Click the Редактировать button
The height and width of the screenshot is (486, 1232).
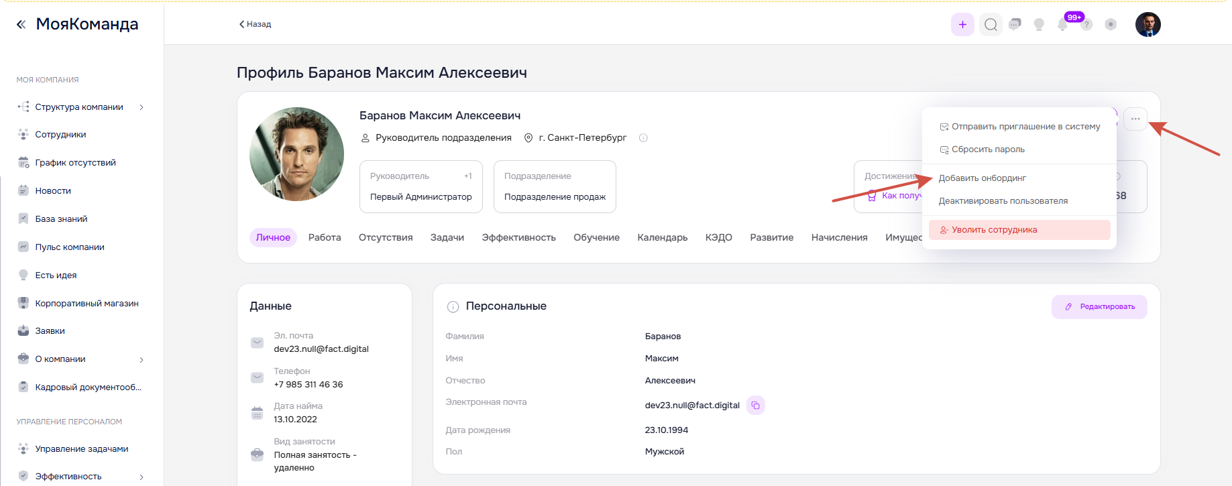tap(1099, 307)
